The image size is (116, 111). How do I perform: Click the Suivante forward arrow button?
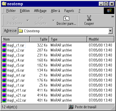coord(41,21)
